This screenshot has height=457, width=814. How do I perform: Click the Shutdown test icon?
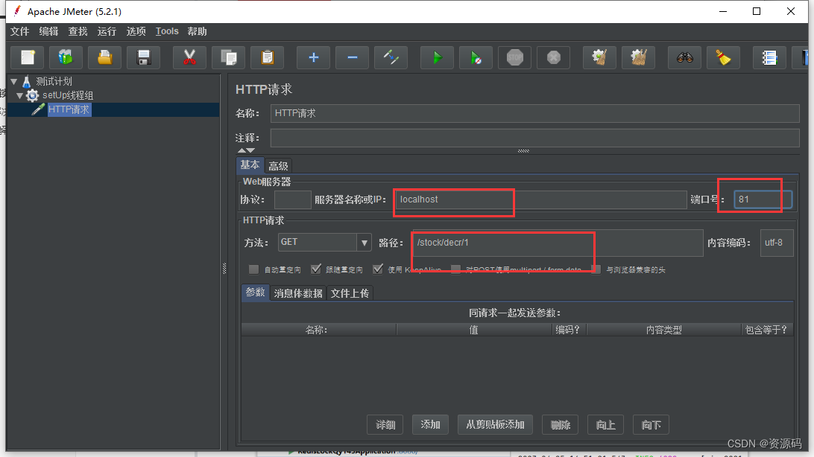click(x=553, y=57)
